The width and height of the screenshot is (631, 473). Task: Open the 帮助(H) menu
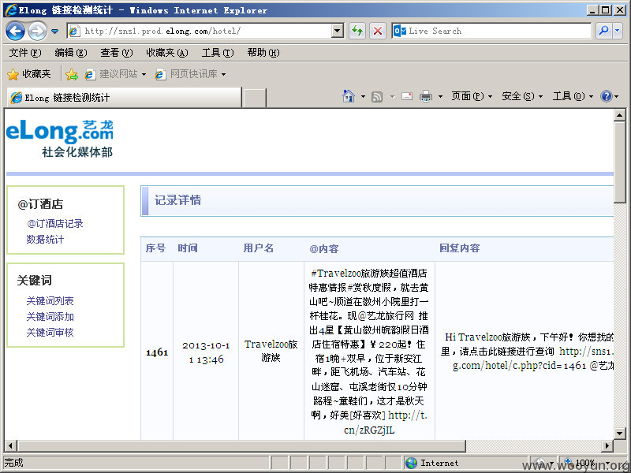[x=263, y=53]
